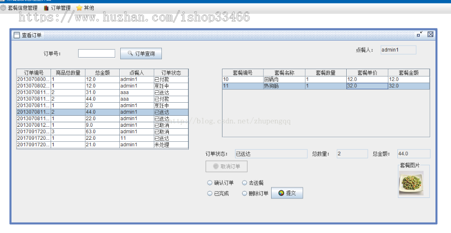Open the 其他 menu
Viewport: 451px width, 233px height.
(x=85, y=8)
